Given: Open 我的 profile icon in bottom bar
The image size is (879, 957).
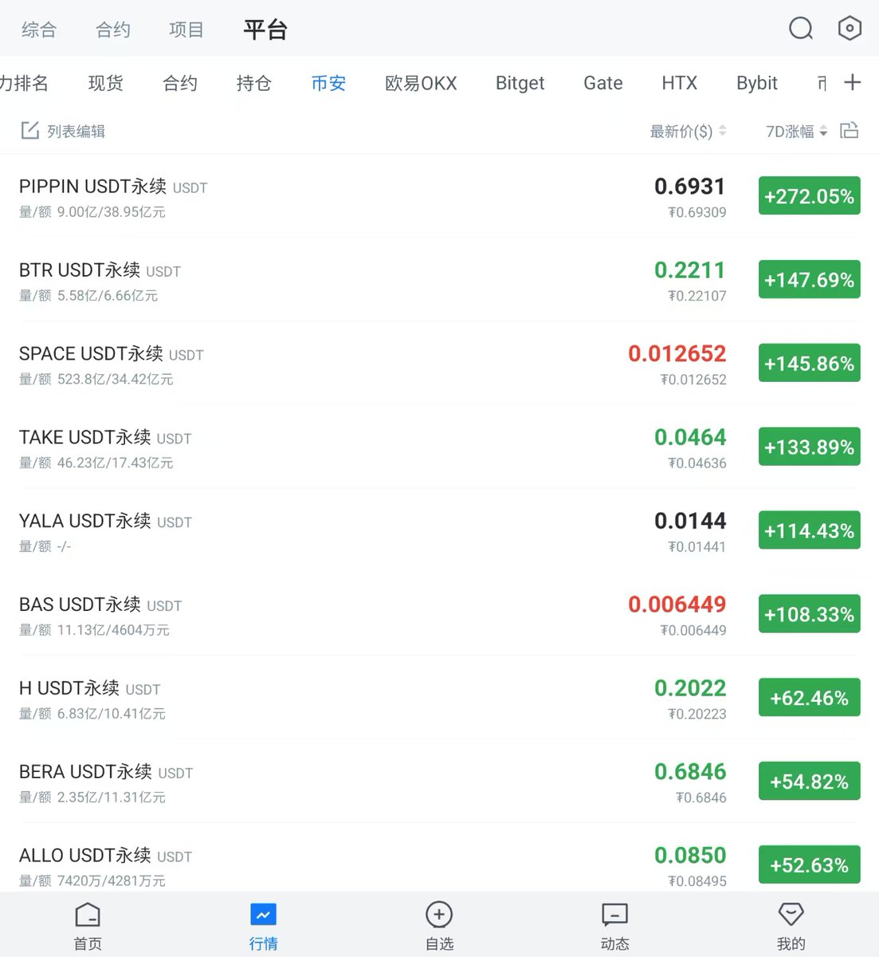Looking at the screenshot, I should pyautogui.click(x=790, y=915).
